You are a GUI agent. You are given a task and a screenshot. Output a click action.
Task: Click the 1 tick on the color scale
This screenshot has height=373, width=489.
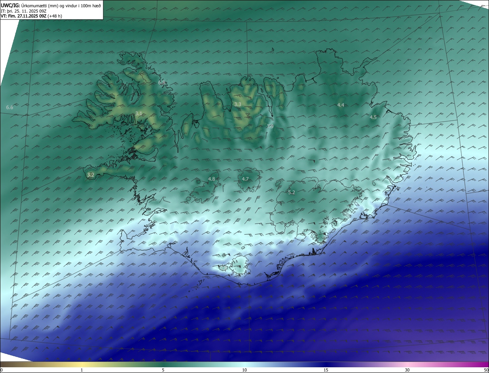(82, 370)
